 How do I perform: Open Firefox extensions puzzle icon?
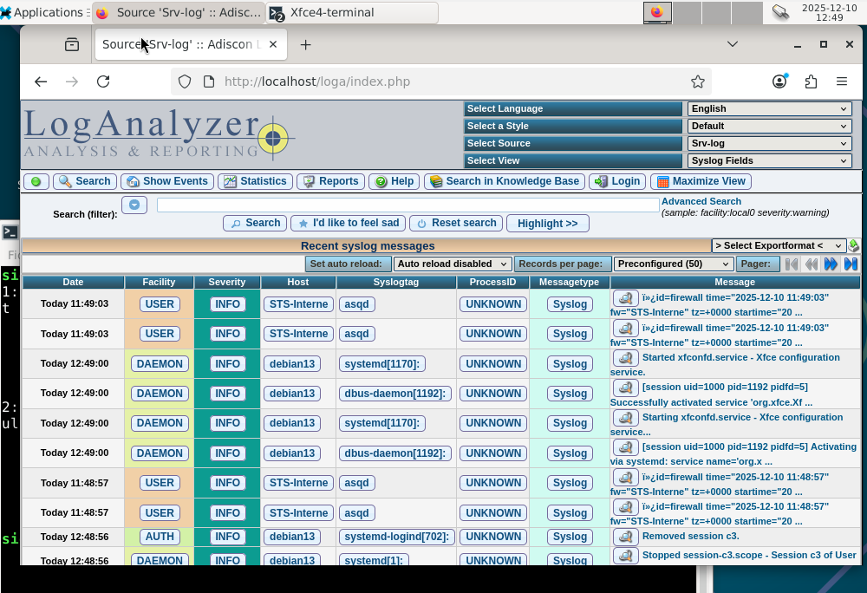coord(811,81)
